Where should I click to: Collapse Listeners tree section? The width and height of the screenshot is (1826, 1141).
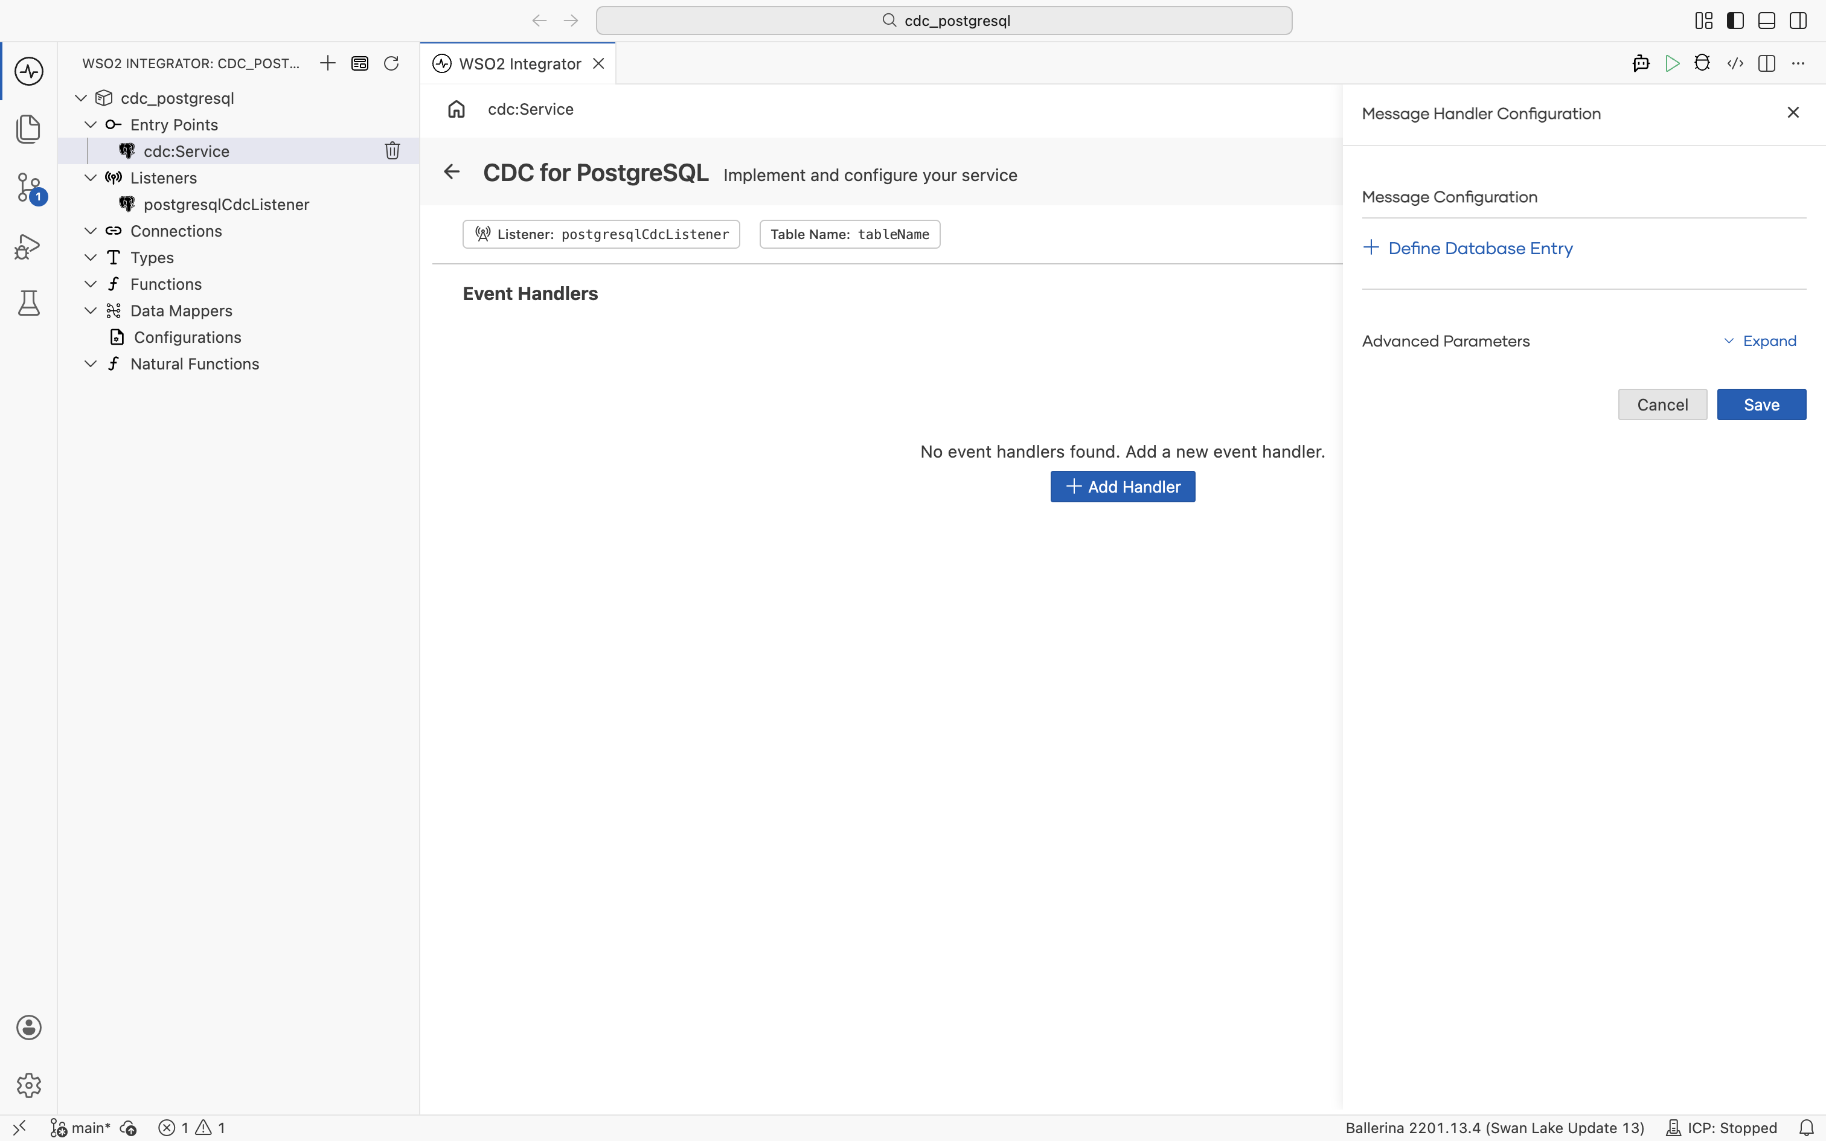point(91,177)
